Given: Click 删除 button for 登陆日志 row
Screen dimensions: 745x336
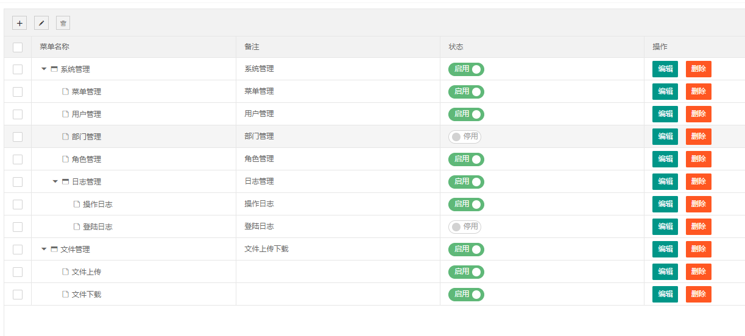Looking at the screenshot, I should click(698, 227).
